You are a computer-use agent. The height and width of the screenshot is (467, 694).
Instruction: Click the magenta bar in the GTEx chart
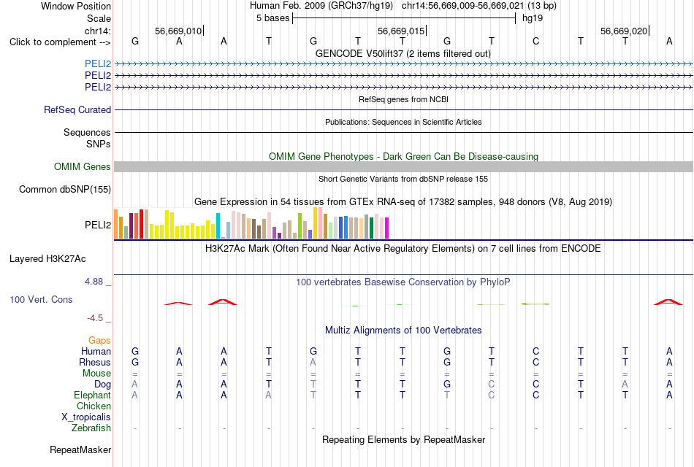tap(386, 228)
